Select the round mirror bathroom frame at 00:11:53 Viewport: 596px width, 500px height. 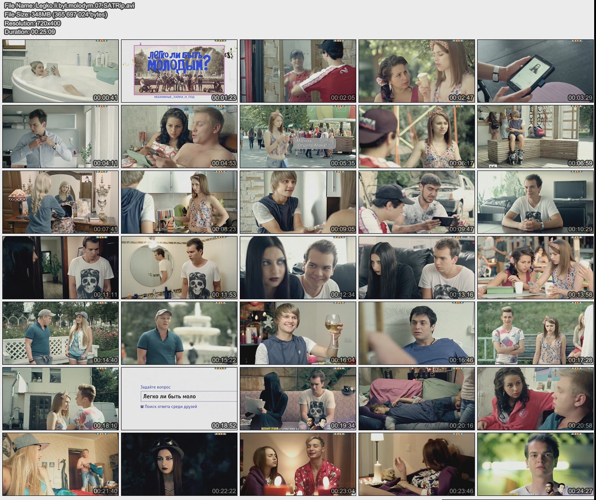pyautogui.click(x=179, y=268)
